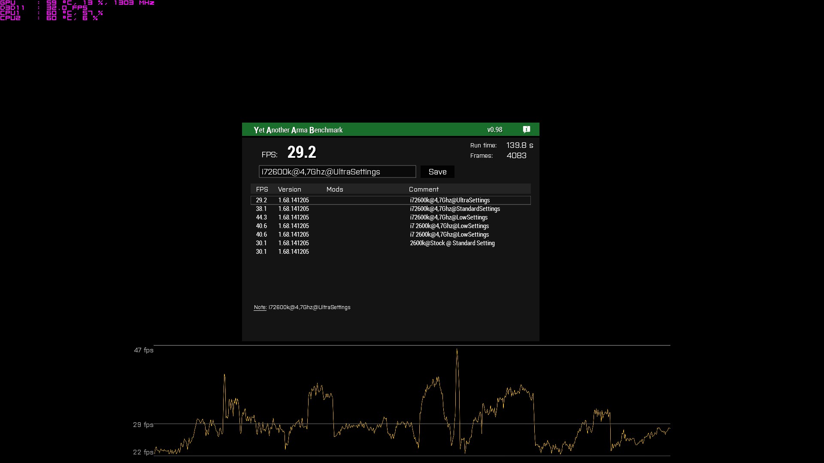Select the 44.3 FPS LowSettings result row

click(x=390, y=217)
